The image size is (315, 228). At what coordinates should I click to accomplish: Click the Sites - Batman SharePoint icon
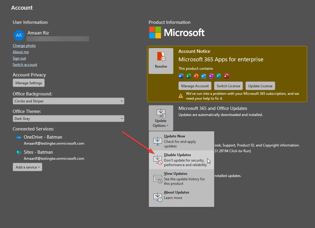[18, 153]
